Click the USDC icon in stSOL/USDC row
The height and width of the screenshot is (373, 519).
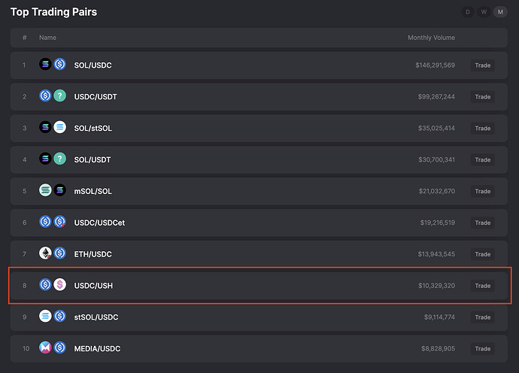point(60,316)
